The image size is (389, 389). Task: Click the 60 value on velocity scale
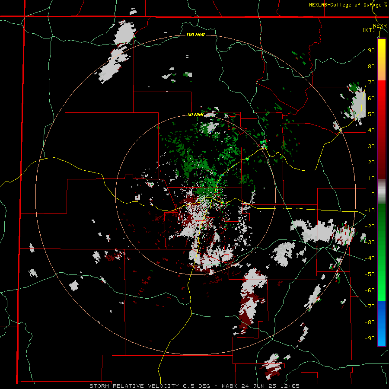[x=371, y=99]
